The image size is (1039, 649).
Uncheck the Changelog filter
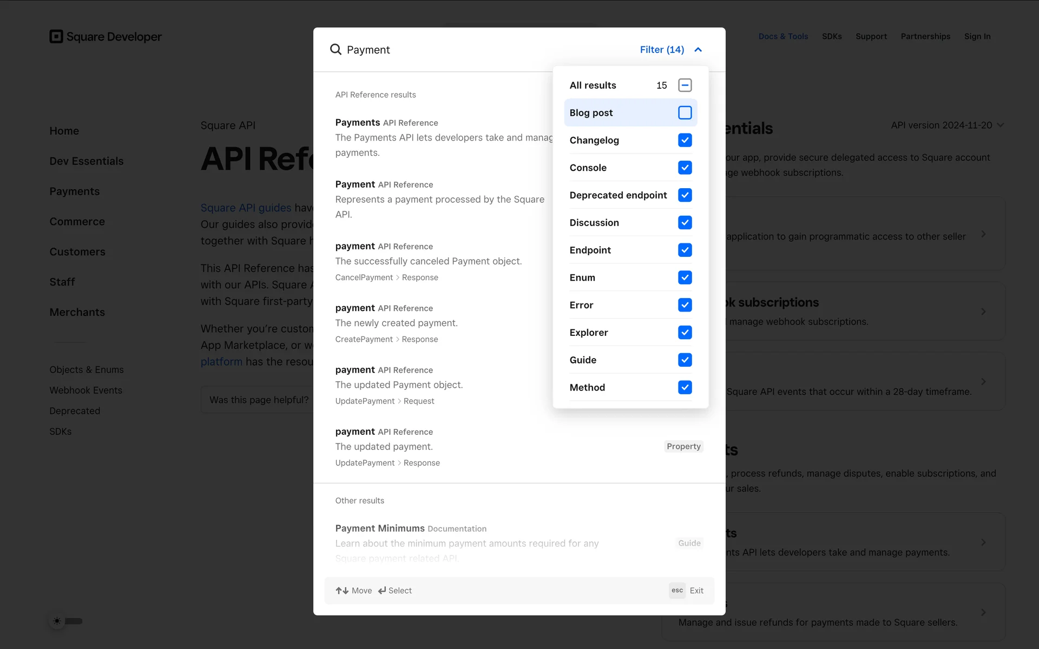pos(685,140)
